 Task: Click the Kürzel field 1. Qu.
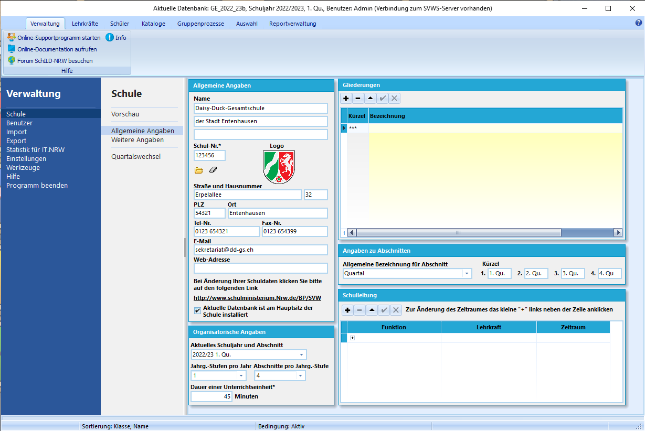(x=500, y=273)
